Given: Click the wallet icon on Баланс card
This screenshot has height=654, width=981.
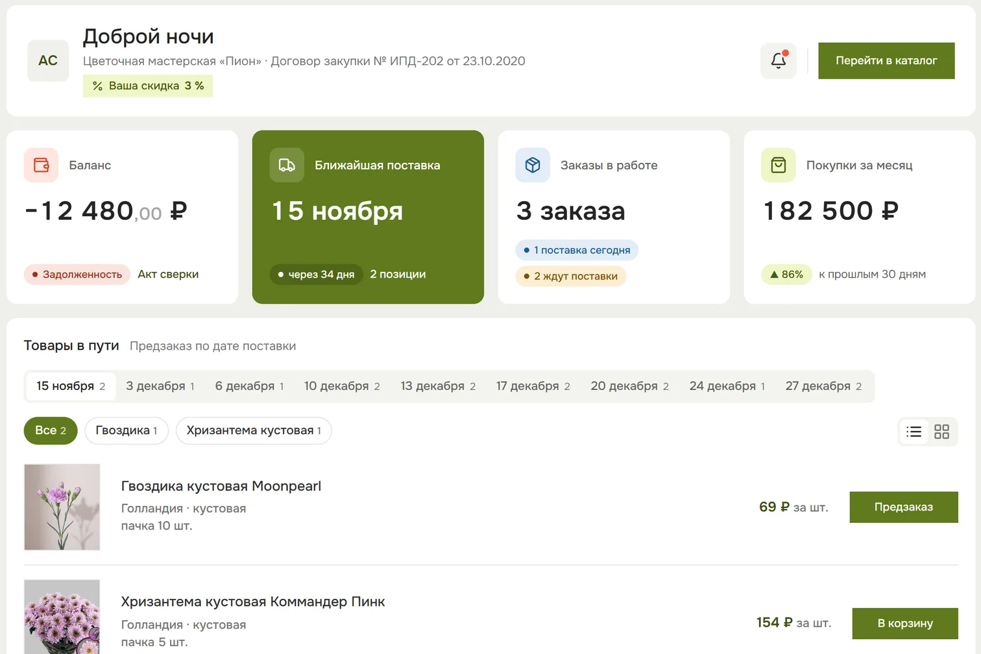Looking at the screenshot, I should click(x=42, y=165).
